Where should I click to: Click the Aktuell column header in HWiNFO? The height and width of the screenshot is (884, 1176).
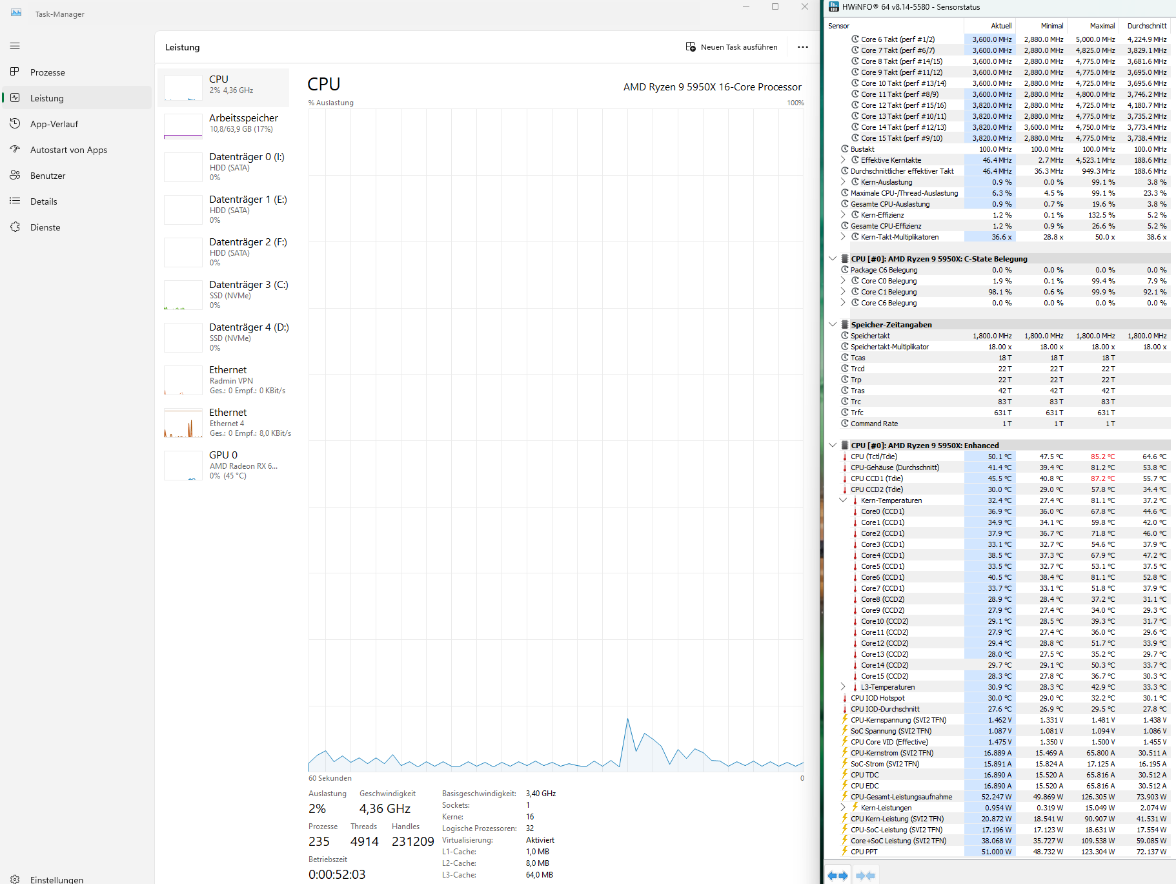pos(989,26)
